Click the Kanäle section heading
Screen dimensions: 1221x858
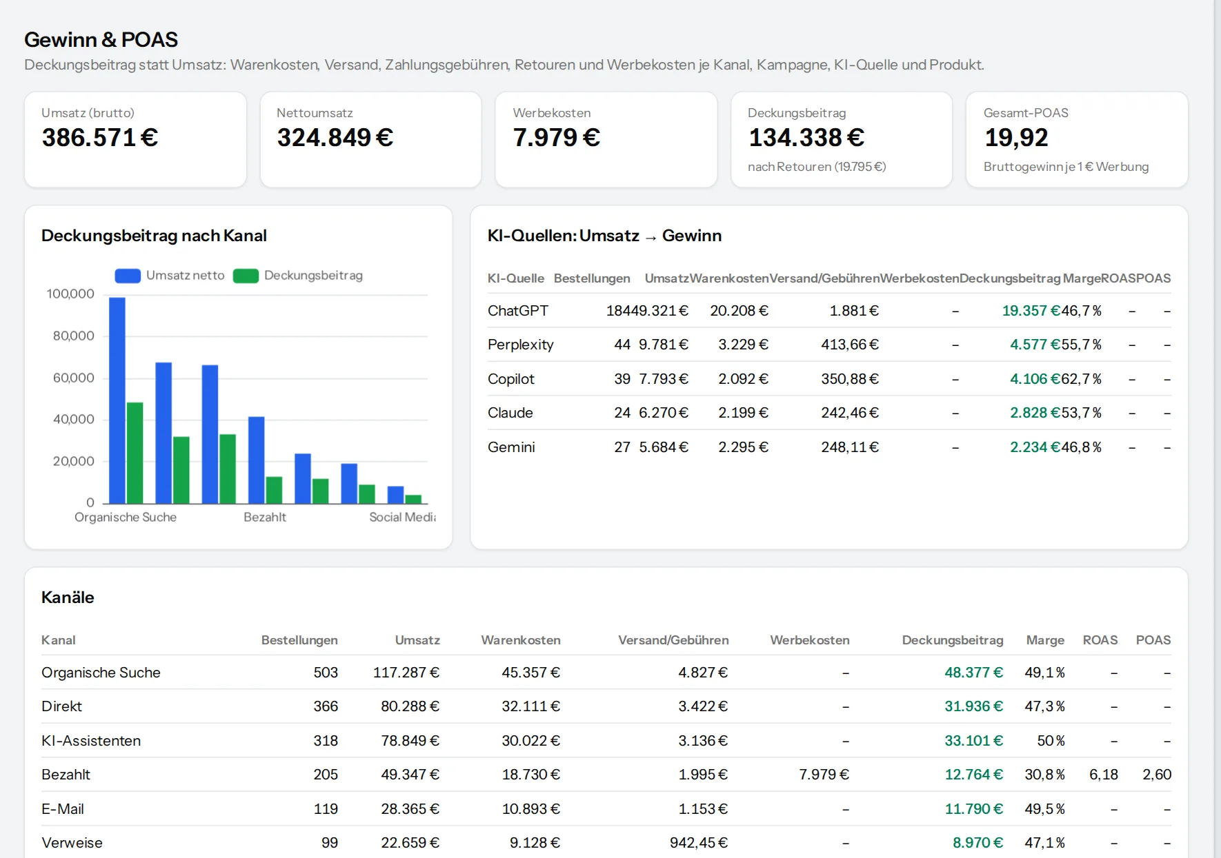point(68,597)
